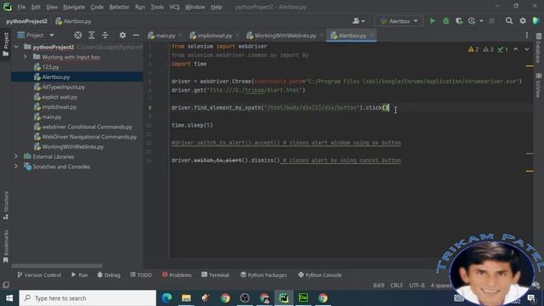Screen dimensions: 544x306
Task: Open the VCS menu
Action: point(174,7)
